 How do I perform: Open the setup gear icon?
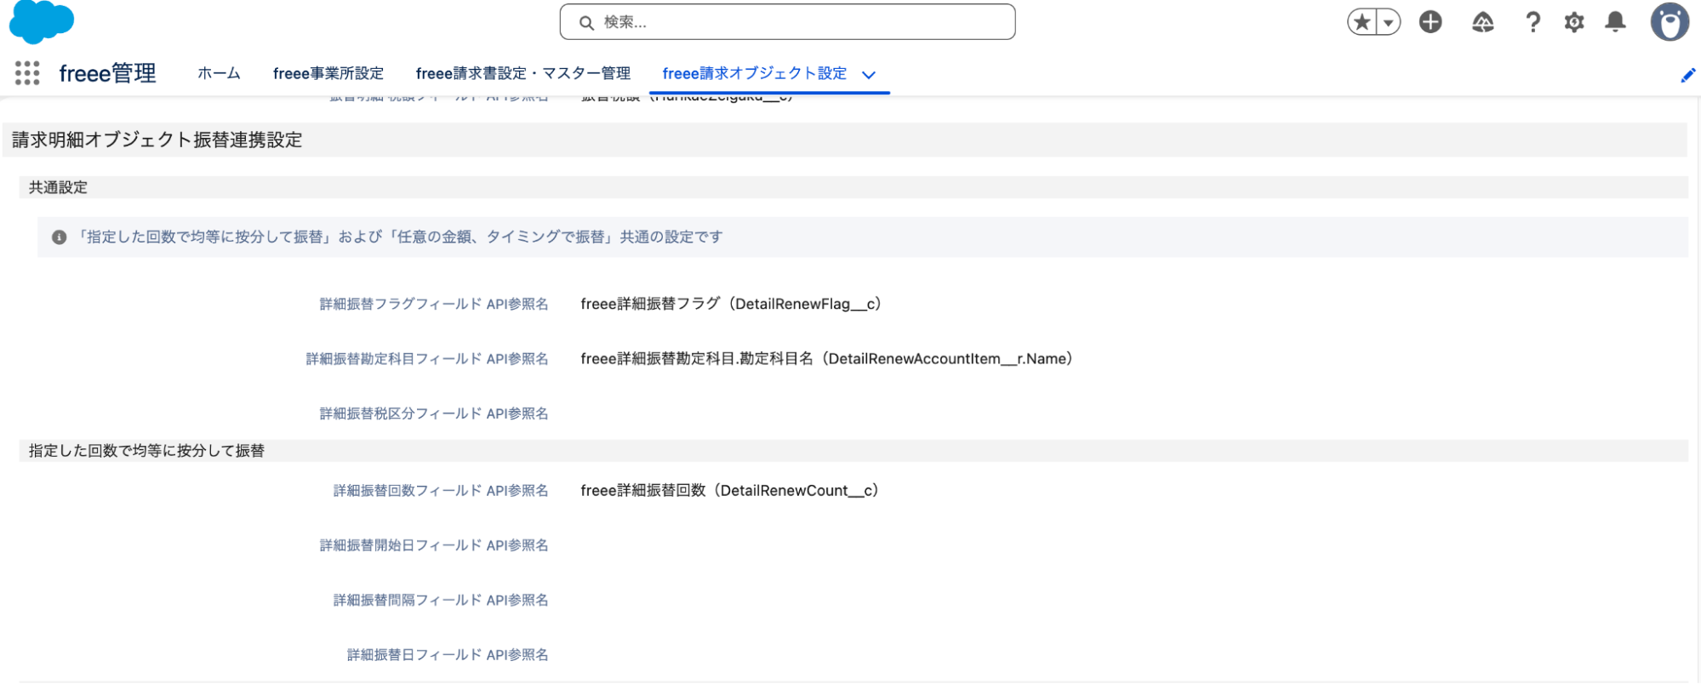[x=1574, y=22]
